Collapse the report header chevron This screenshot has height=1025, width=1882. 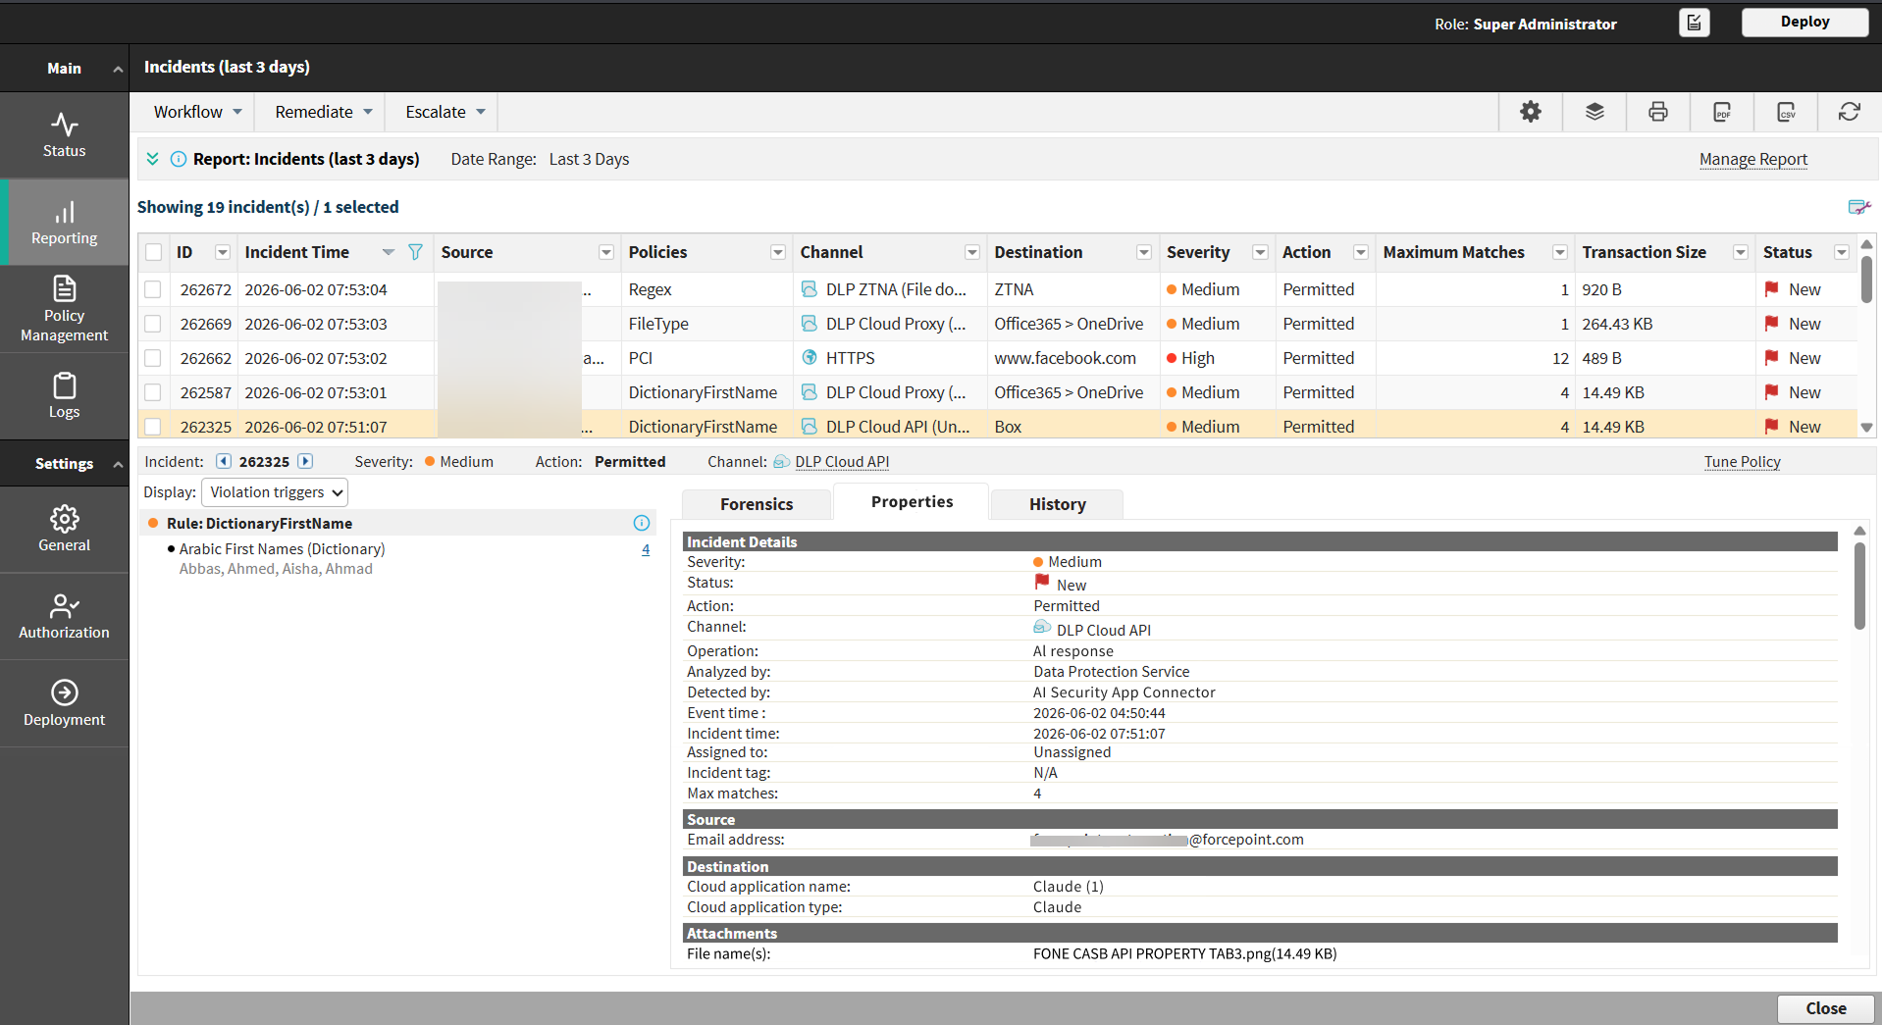(152, 159)
